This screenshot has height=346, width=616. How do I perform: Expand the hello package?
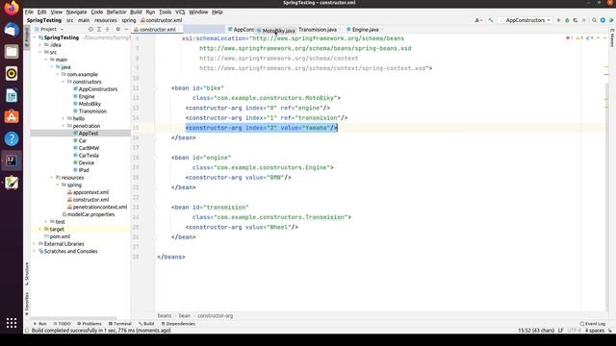click(x=63, y=118)
